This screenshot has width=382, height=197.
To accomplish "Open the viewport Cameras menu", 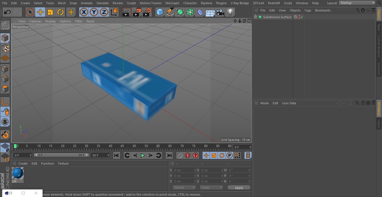I will click(36, 21).
